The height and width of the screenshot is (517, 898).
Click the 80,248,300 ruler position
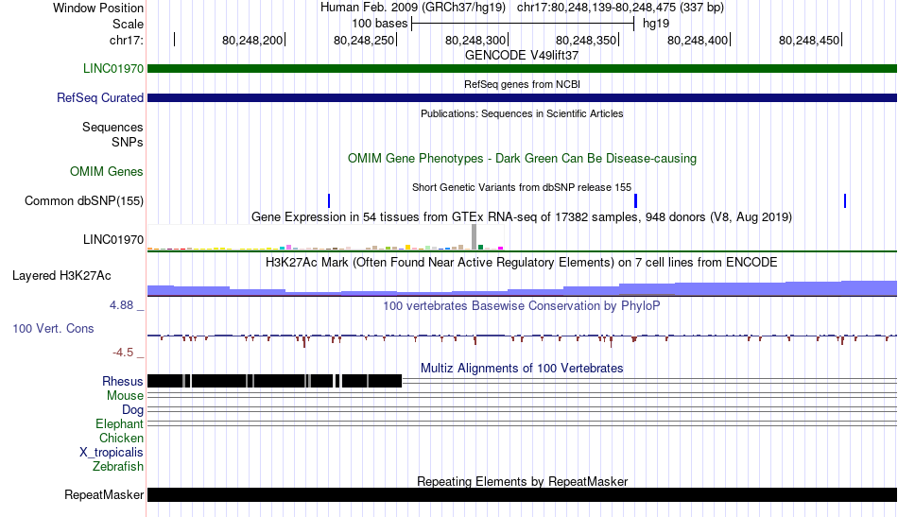[x=475, y=41]
